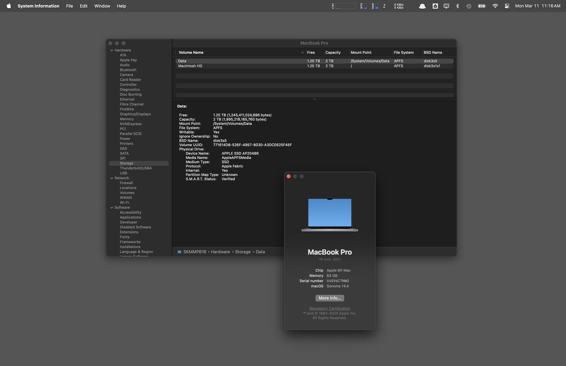Open the Window menu
This screenshot has height=366, width=566.
pos(102,6)
